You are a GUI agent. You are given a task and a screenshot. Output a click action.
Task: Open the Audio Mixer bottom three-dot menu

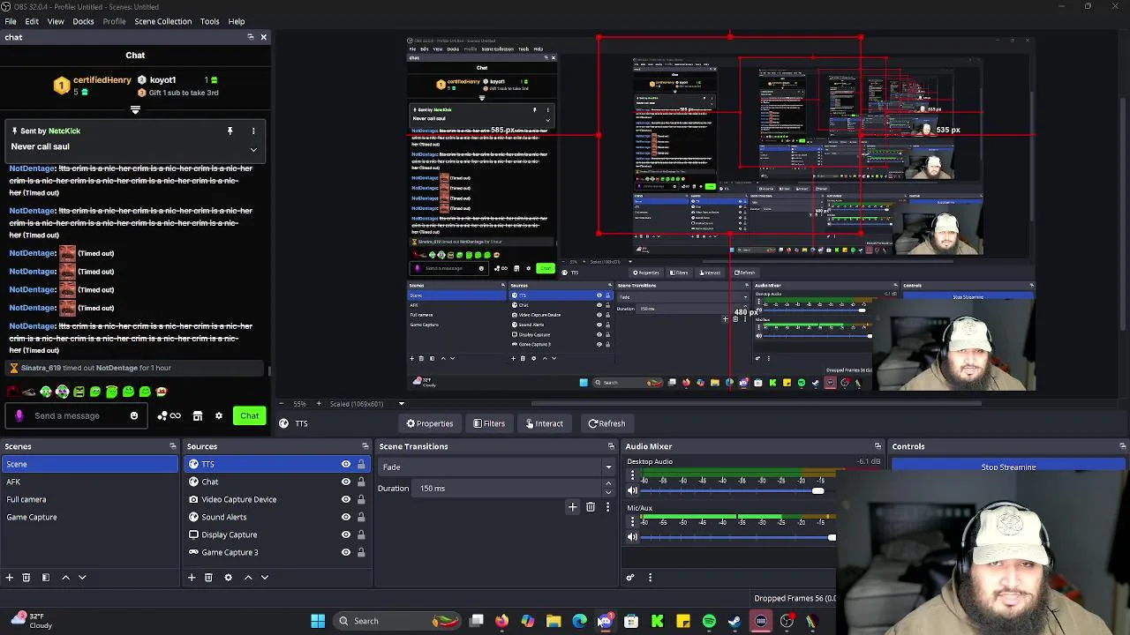pos(650,578)
